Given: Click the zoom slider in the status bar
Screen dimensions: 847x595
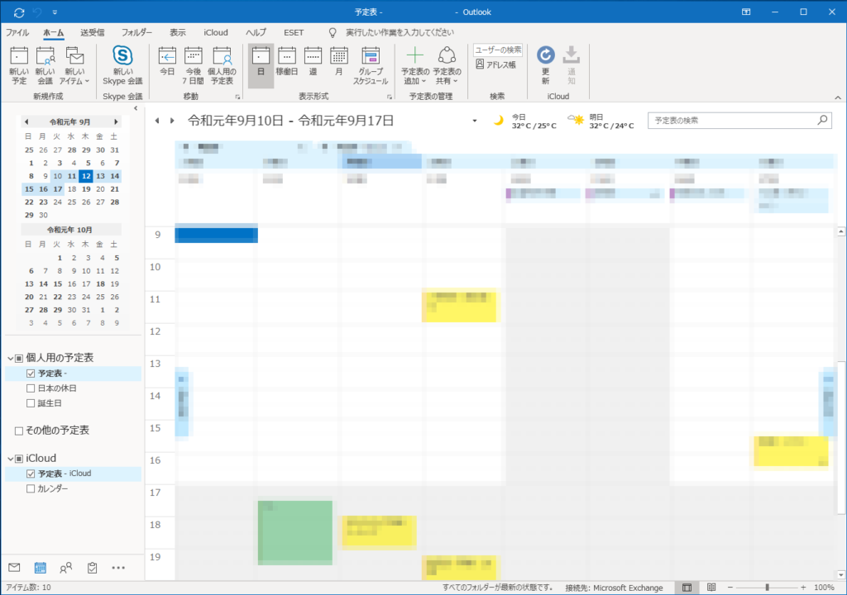Looking at the screenshot, I should (x=767, y=588).
